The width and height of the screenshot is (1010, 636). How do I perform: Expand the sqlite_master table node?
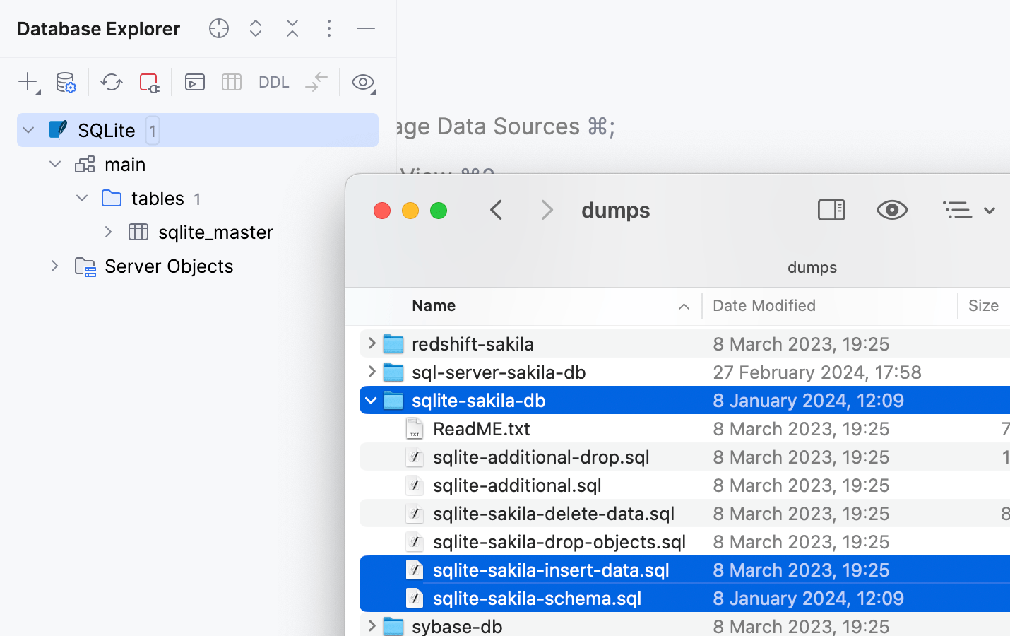point(108,232)
